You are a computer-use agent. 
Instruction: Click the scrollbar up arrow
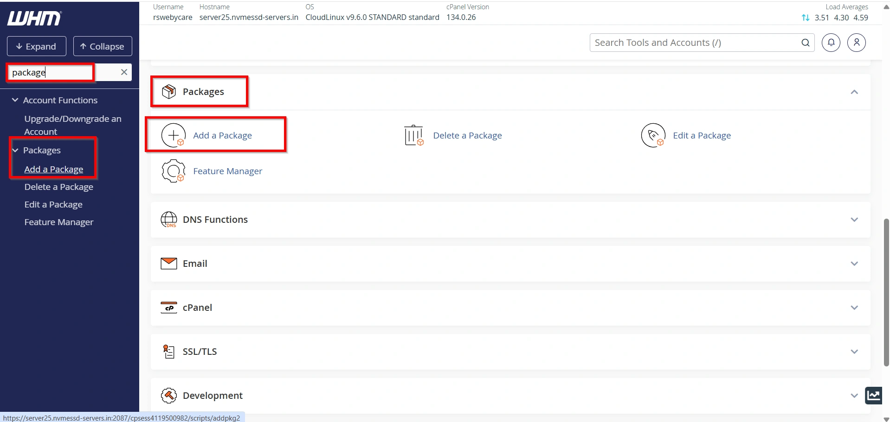[886, 6]
